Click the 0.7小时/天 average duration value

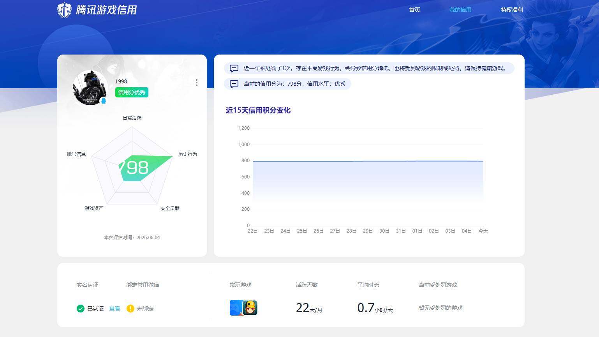(375, 308)
